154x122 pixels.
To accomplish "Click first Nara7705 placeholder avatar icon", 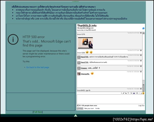I will 79,57.
